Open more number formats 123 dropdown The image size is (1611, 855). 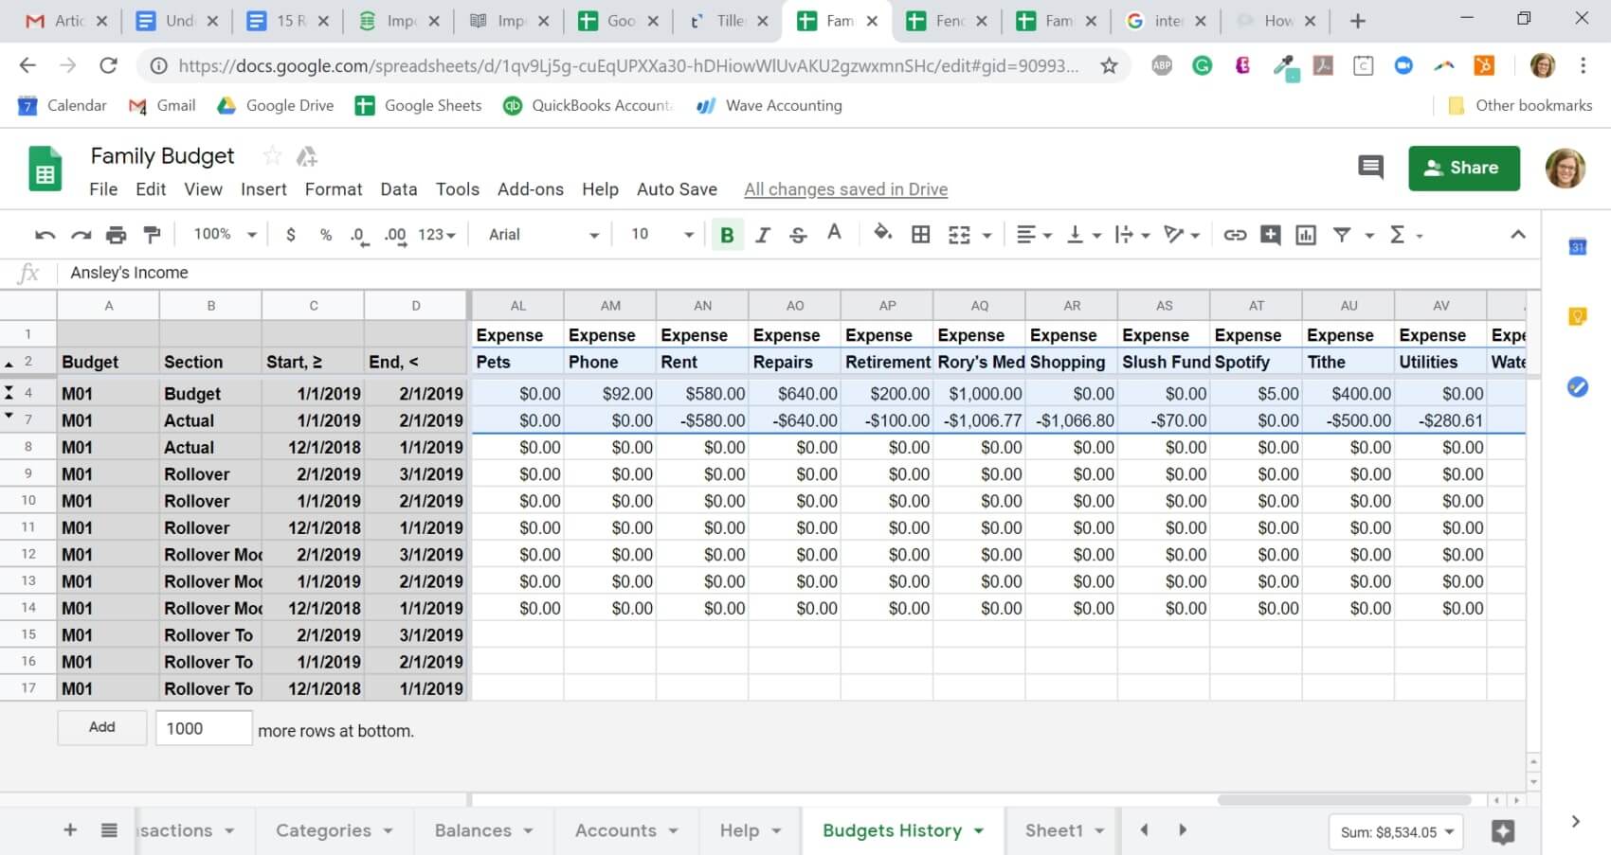pos(437,235)
